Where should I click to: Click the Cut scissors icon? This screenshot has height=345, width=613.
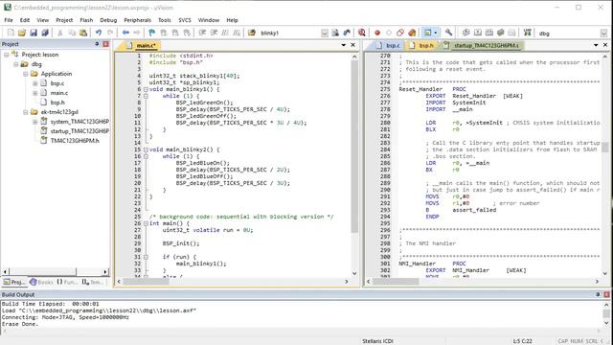click(60, 33)
